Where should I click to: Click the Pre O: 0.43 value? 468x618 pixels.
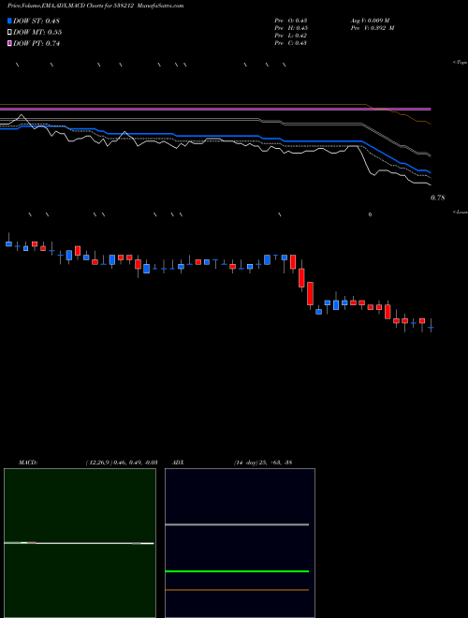click(x=291, y=21)
